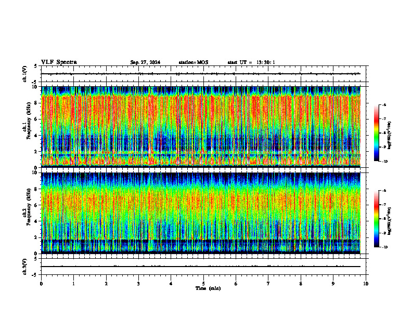The width and height of the screenshot is (412, 318).
Task: Click the "station=MOS" header label
Action: [194, 62]
